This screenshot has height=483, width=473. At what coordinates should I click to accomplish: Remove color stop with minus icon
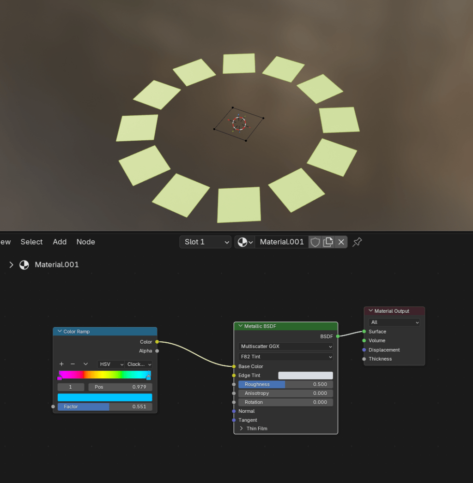(x=73, y=364)
